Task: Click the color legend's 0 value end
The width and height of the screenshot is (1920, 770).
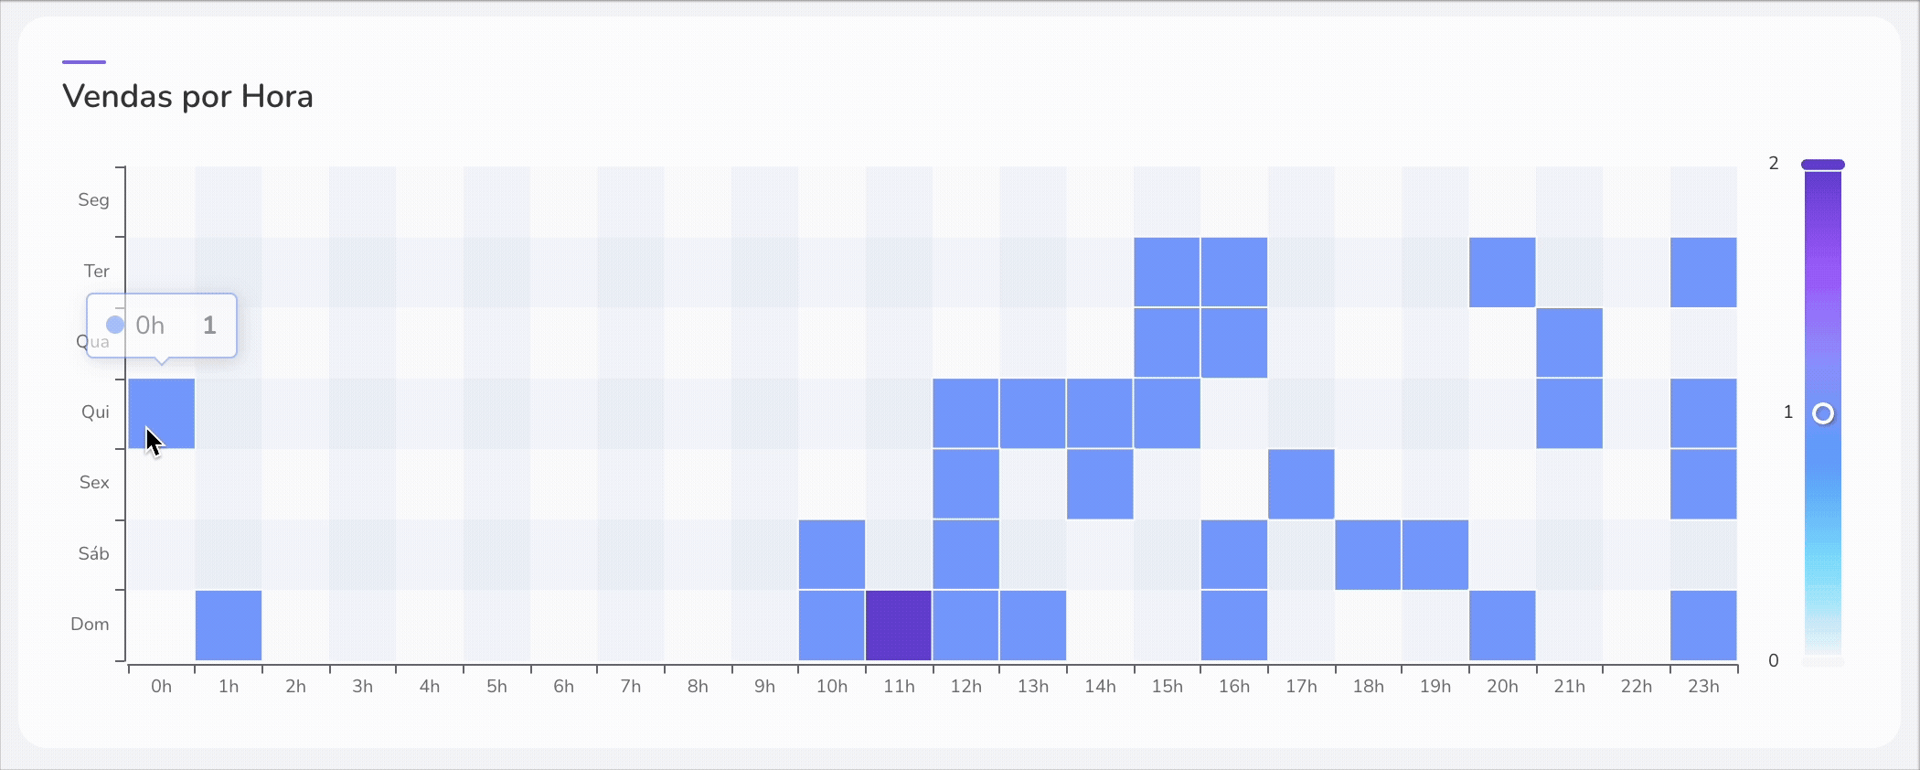Action: pos(1823,661)
